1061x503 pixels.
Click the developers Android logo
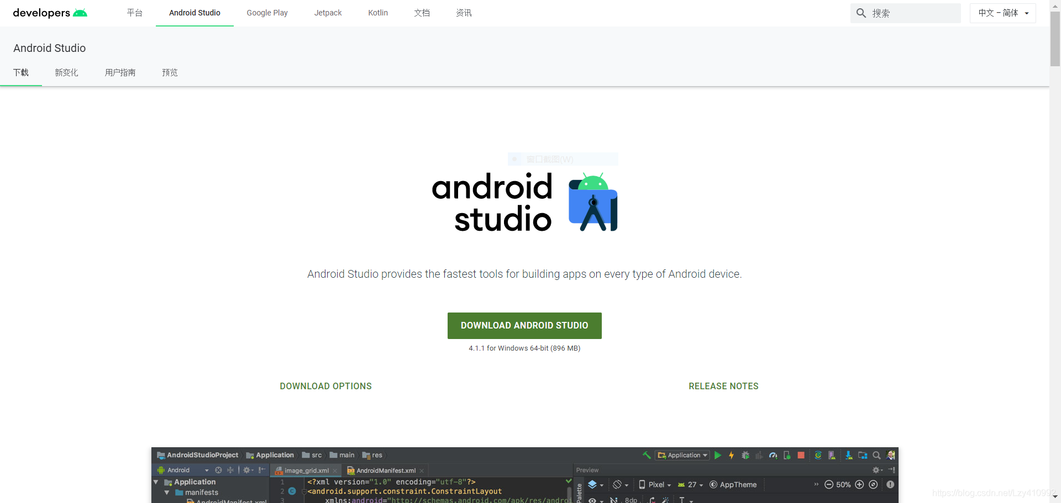[x=50, y=13]
